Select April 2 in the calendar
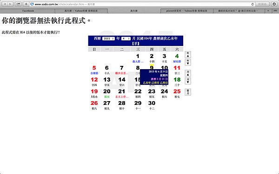 (152, 56)
